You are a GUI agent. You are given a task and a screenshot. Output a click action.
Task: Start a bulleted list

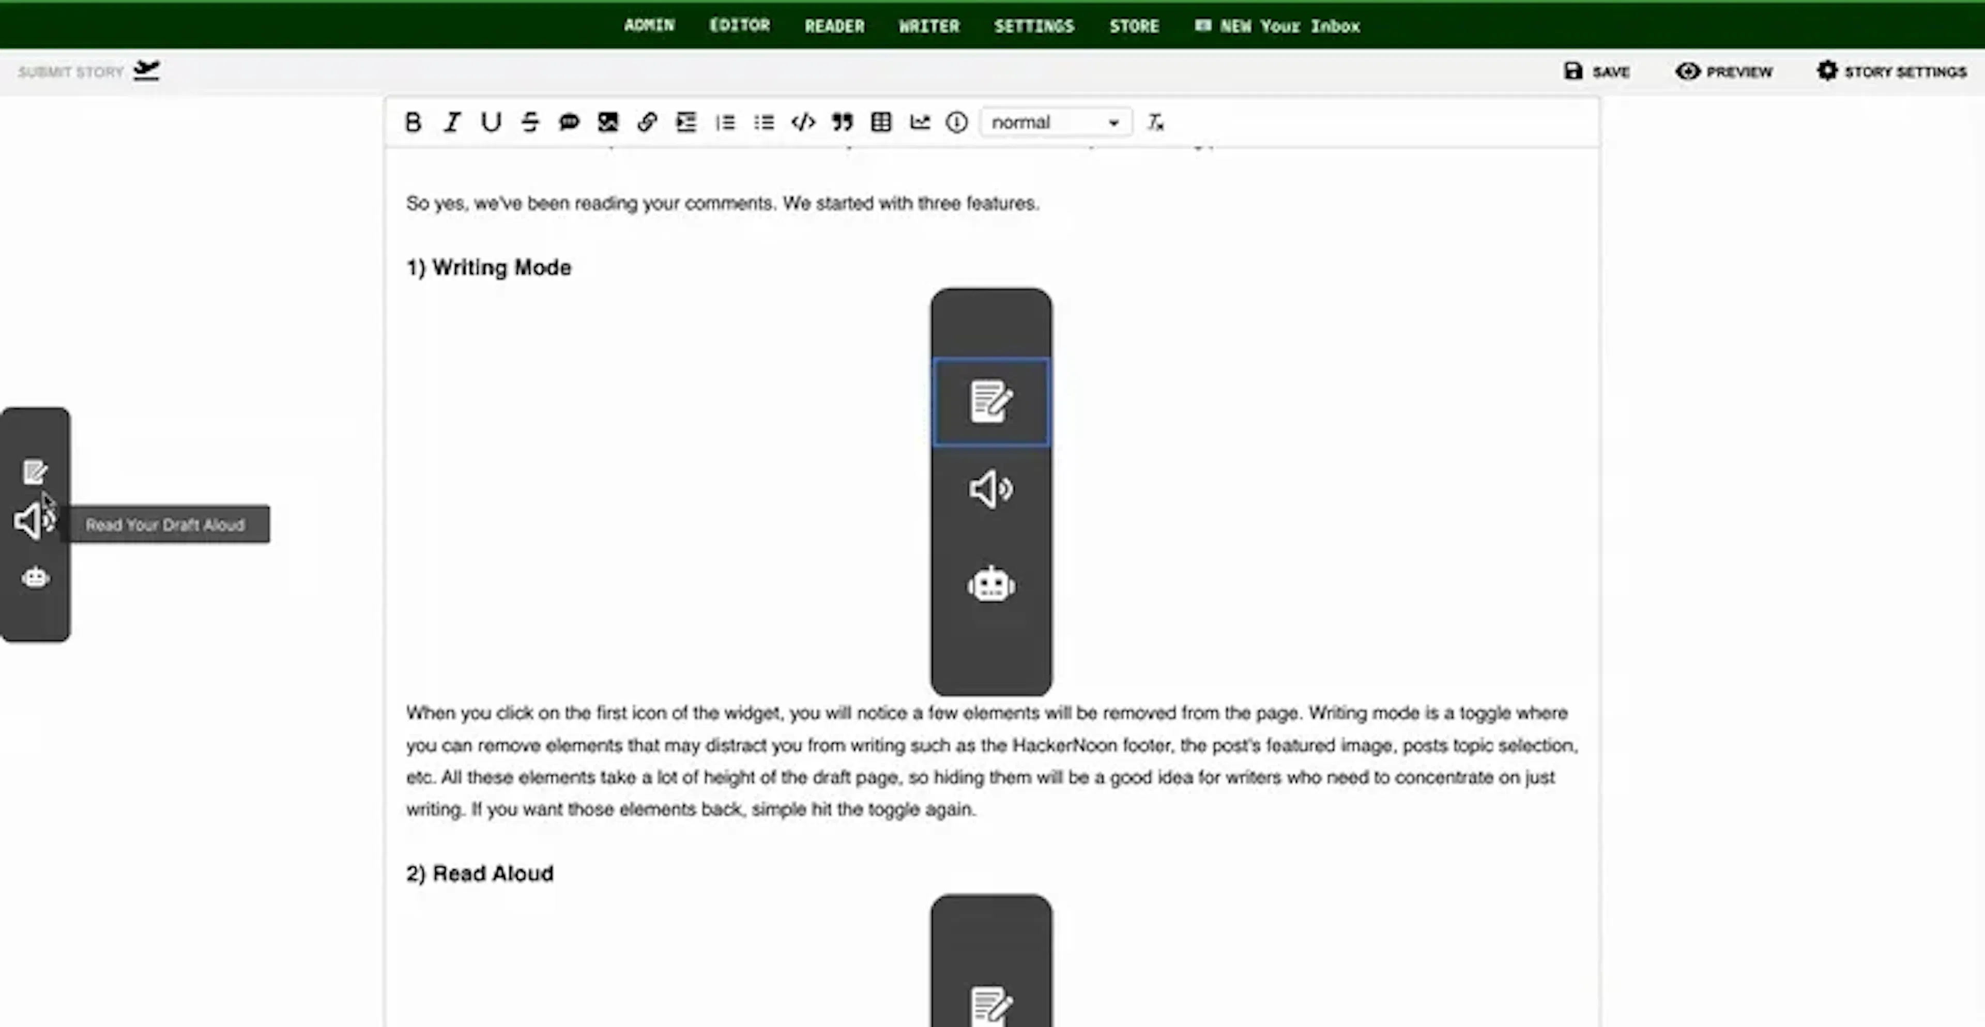765,122
